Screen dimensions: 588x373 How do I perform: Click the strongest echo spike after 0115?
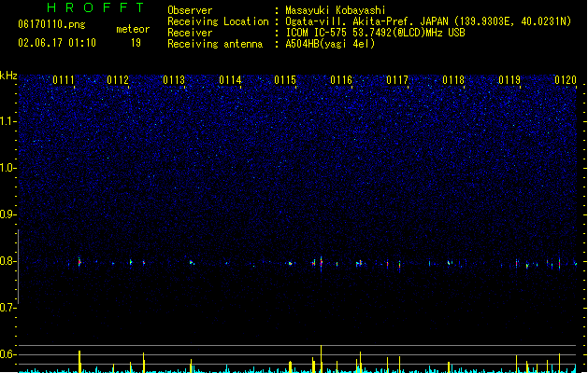pyautogui.click(x=322, y=263)
